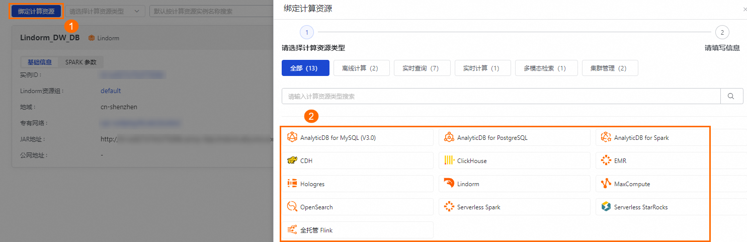
Task: Click the 专有网络 label
Action: tap(35, 123)
